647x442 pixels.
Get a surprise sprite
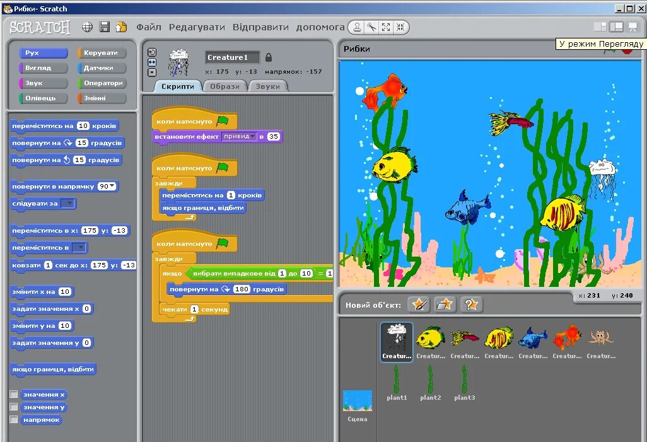471,305
